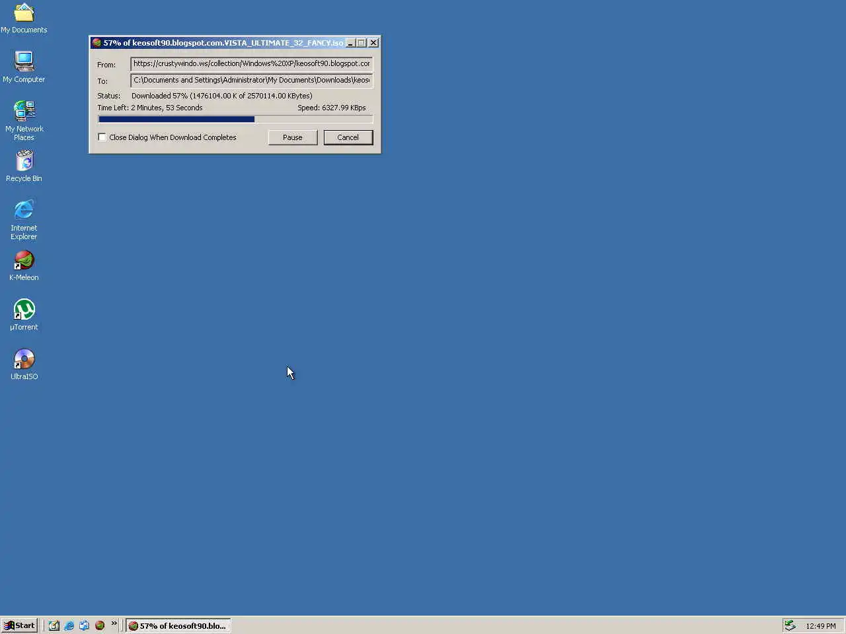Viewport: 846px width, 634px height.
Task: Click the 'Downloaded 57%' status text
Action: click(x=222, y=96)
